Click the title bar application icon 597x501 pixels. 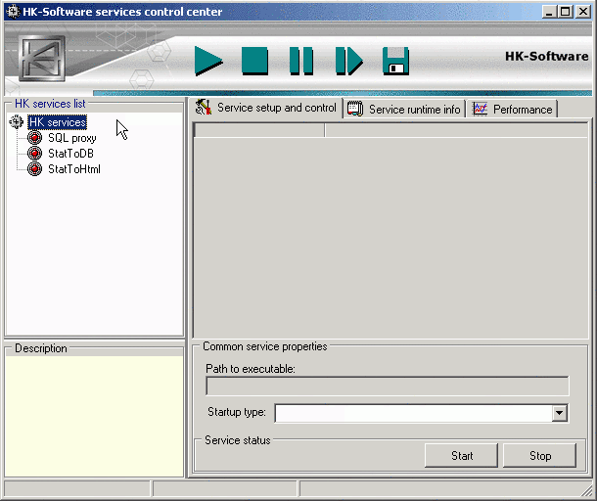(x=13, y=12)
